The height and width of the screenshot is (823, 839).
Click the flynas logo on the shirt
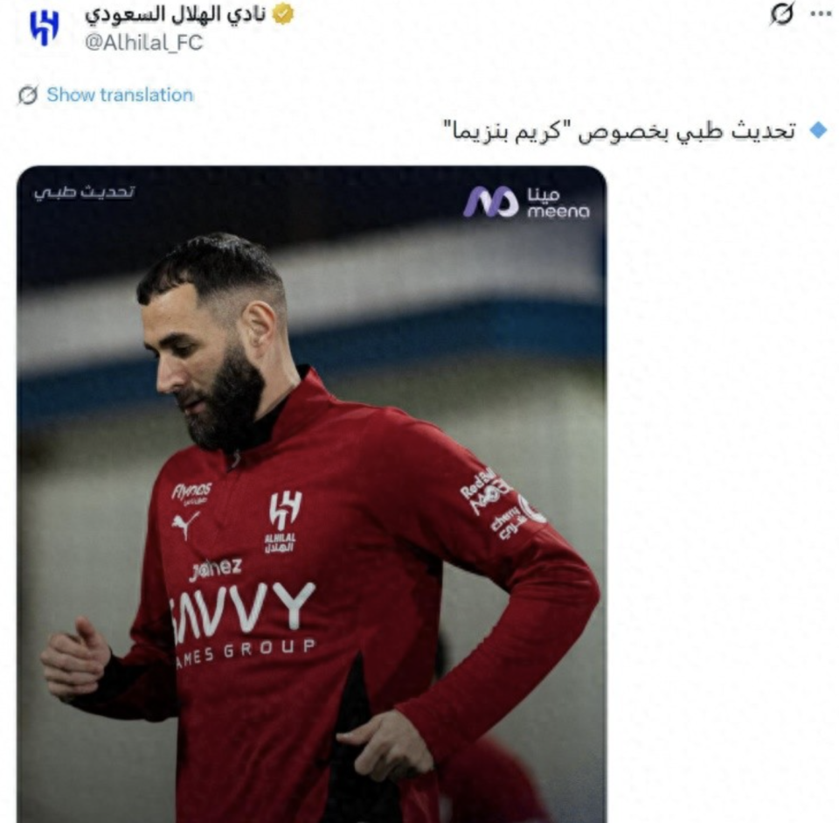(x=191, y=492)
